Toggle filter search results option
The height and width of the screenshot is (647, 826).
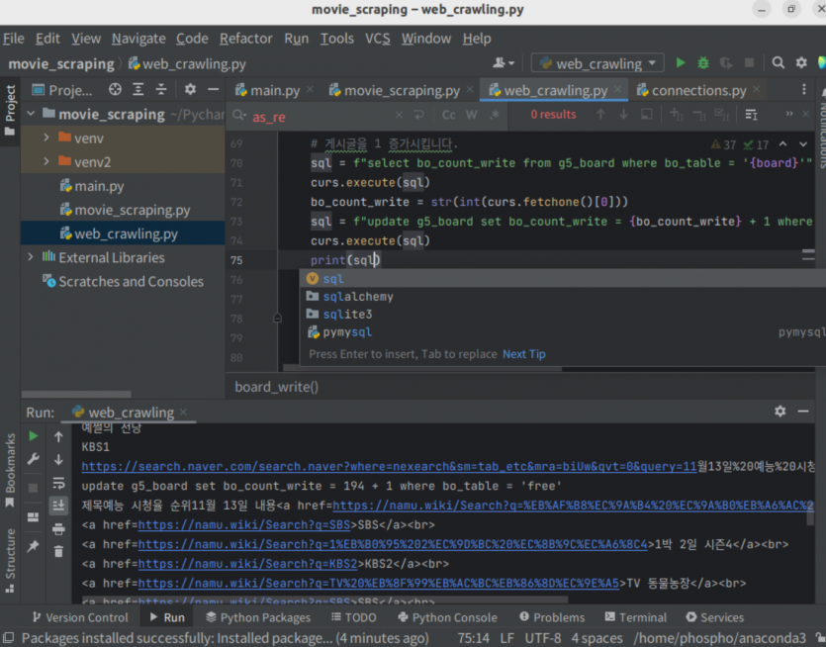751,115
